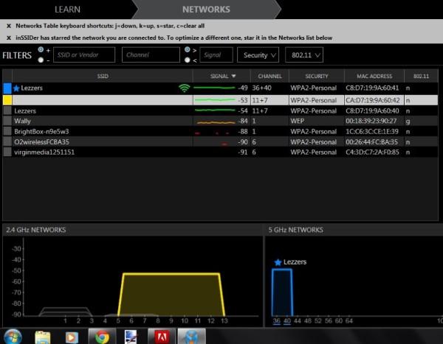Close the inSSIDer starred network notice
Image resolution: width=443 pixels, height=344 pixels.
8,36
